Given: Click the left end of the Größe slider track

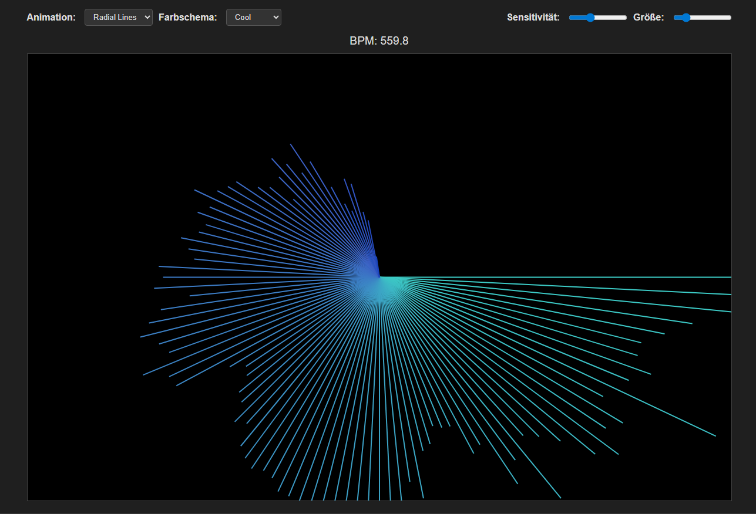Looking at the screenshot, I should (675, 18).
